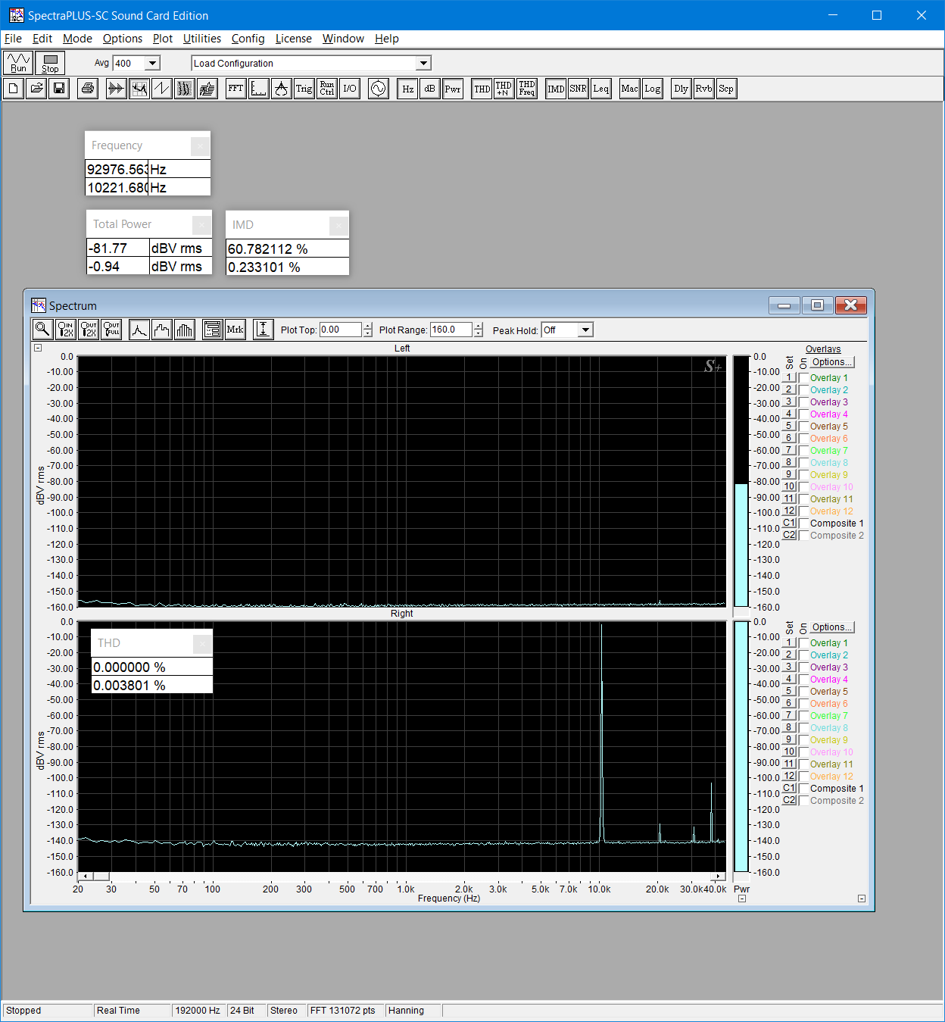
Task: Enable the Overlay 4 checkbox in Left channel
Action: pos(804,414)
